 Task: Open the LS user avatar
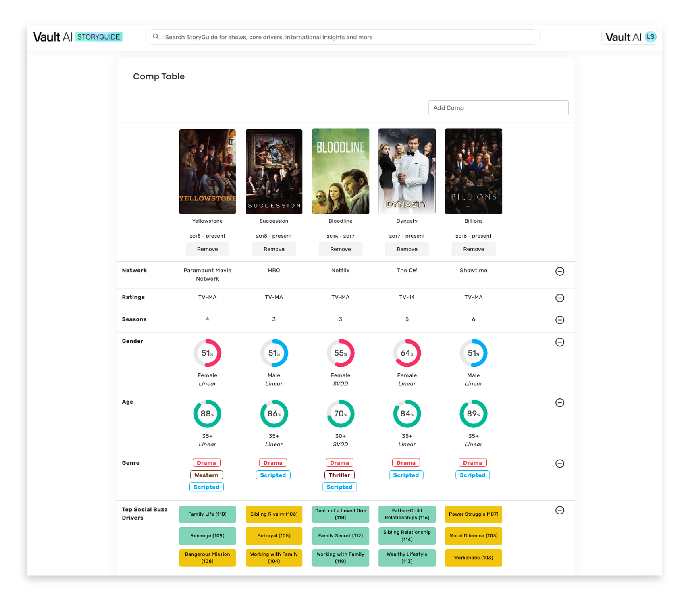tap(650, 37)
